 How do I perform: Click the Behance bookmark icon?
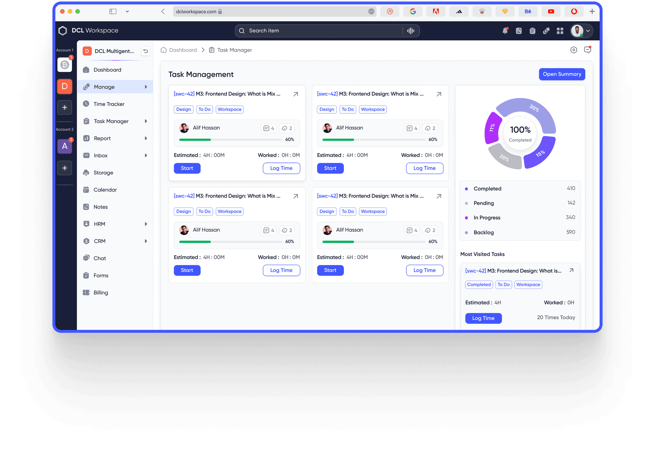click(528, 12)
